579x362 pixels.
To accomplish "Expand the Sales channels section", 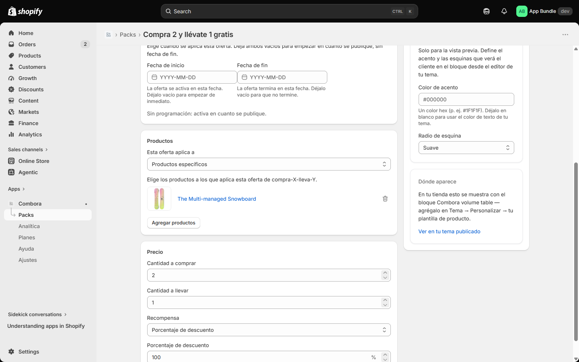I will (x=28, y=150).
